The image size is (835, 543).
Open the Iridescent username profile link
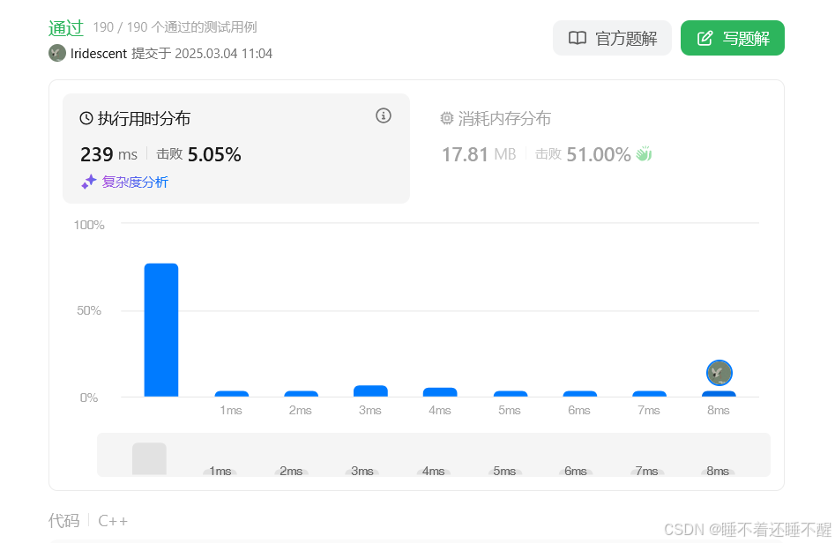99,54
